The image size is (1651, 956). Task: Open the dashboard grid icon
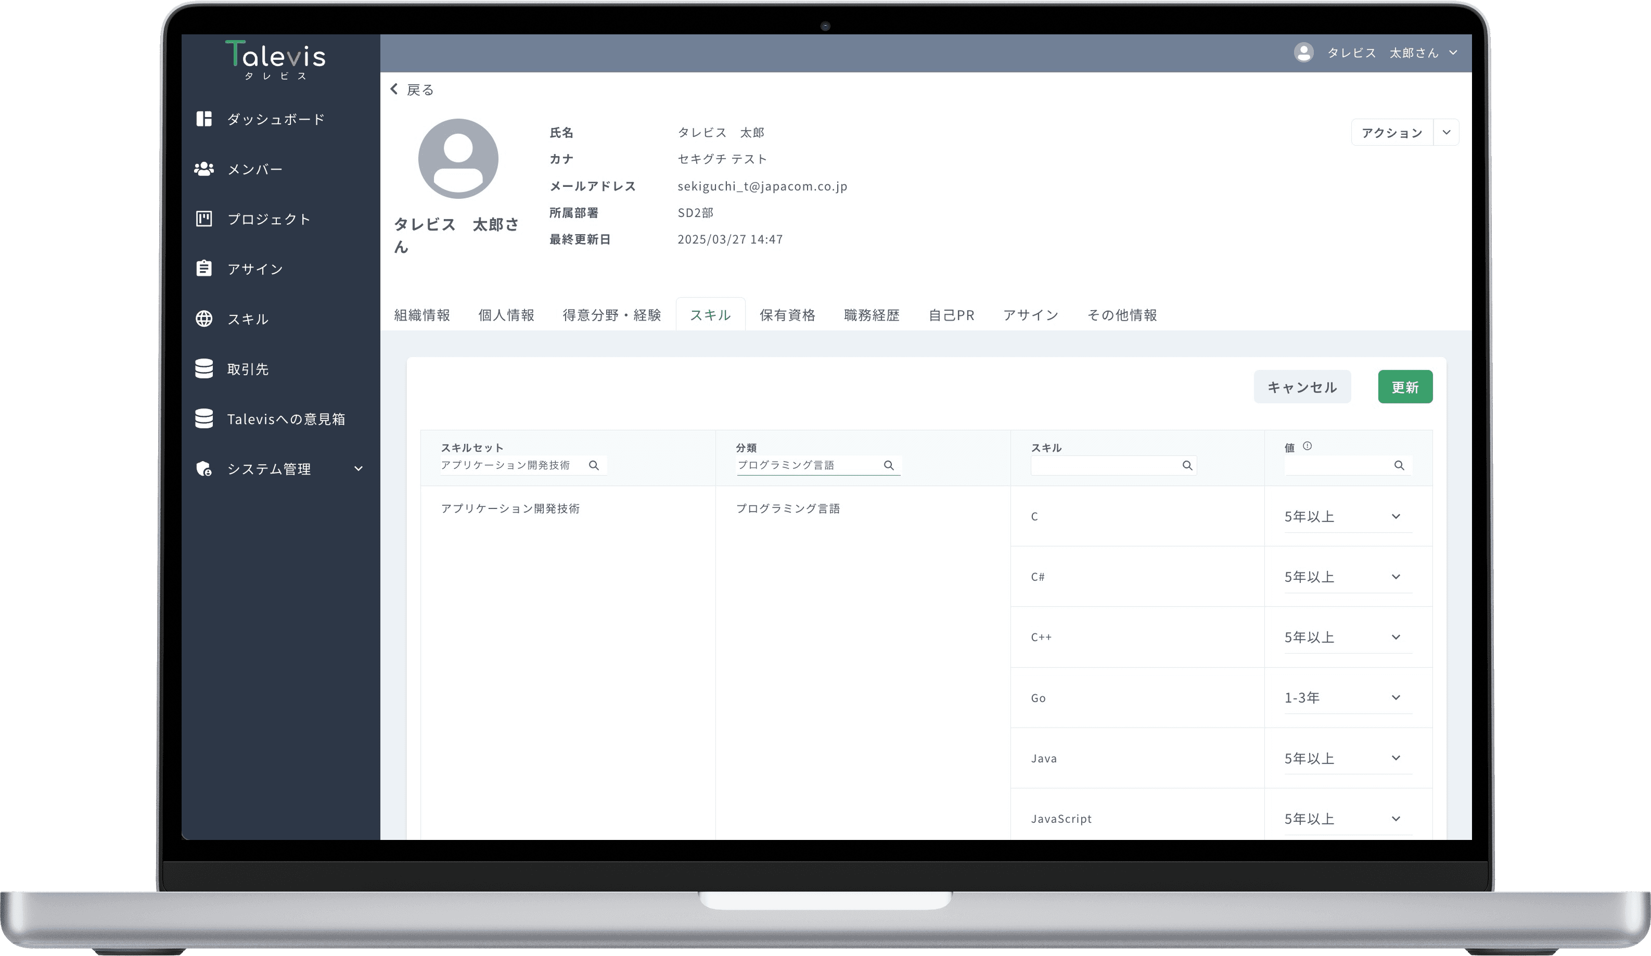[204, 119]
